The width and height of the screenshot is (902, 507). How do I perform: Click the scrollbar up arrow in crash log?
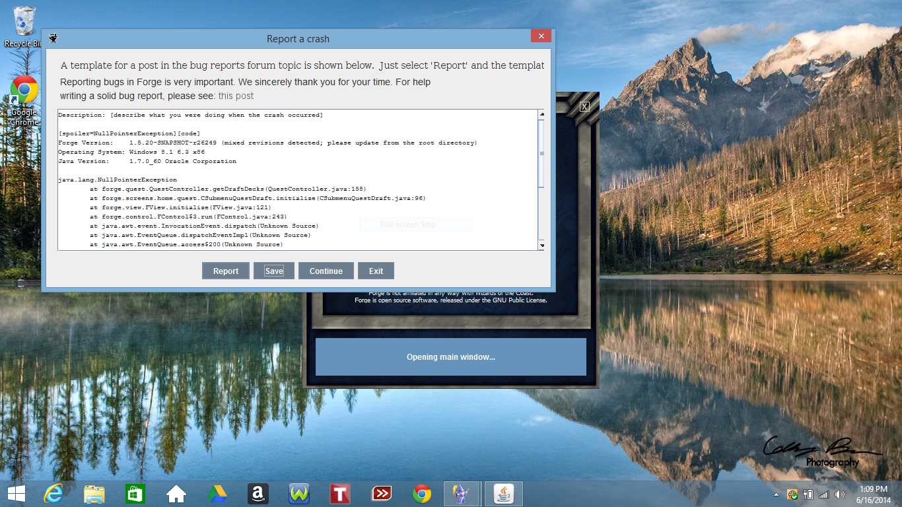[x=541, y=114]
